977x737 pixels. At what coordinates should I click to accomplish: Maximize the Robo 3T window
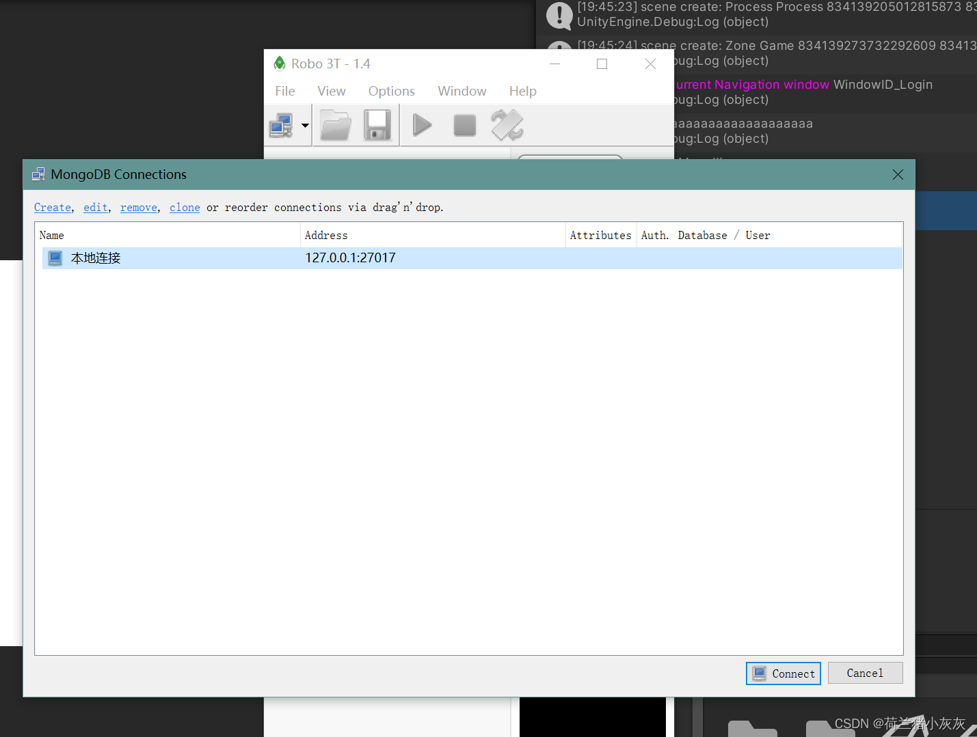pos(602,64)
